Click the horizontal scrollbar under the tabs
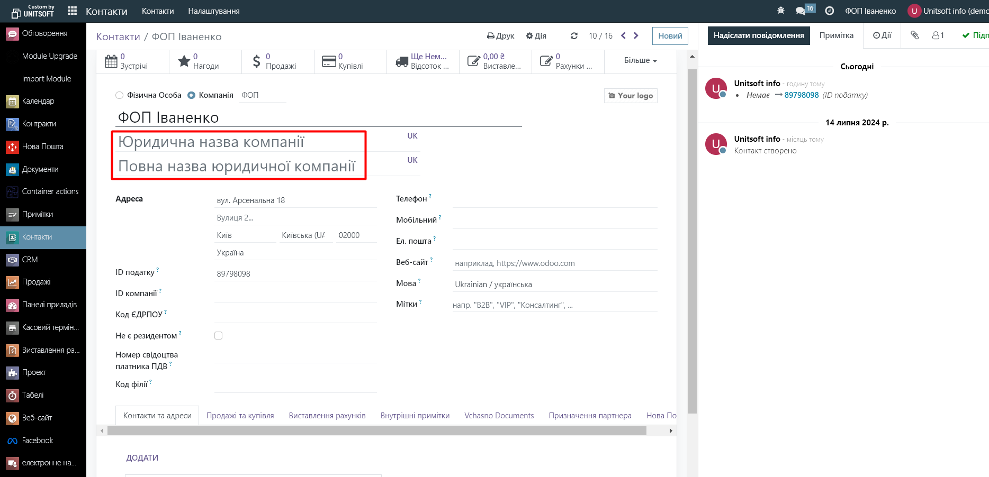989x477 pixels. coord(376,431)
